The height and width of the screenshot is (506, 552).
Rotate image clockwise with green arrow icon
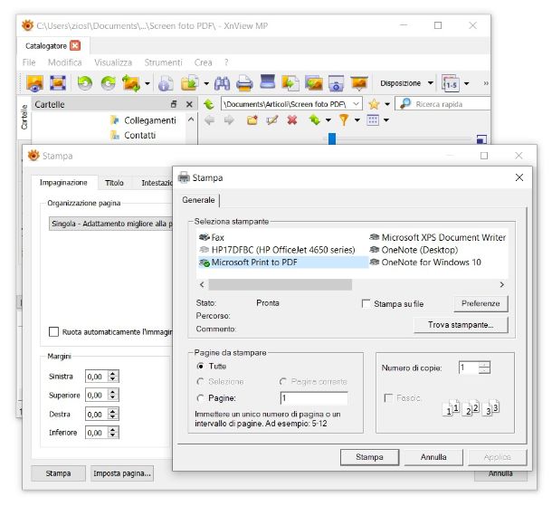coord(108,83)
